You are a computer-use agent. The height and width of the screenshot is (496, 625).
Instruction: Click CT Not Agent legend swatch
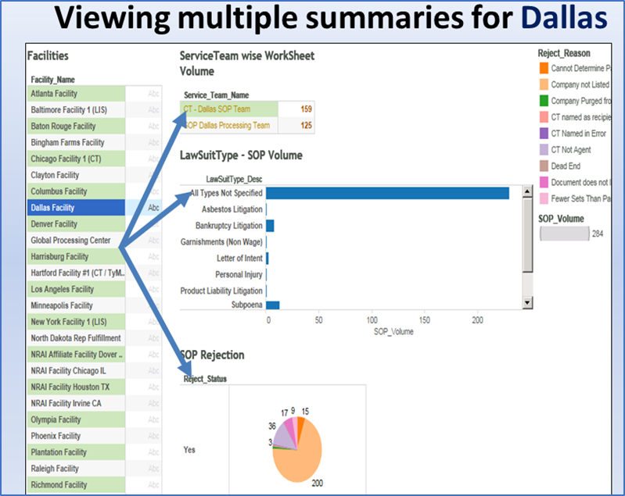click(x=543, y=149)
